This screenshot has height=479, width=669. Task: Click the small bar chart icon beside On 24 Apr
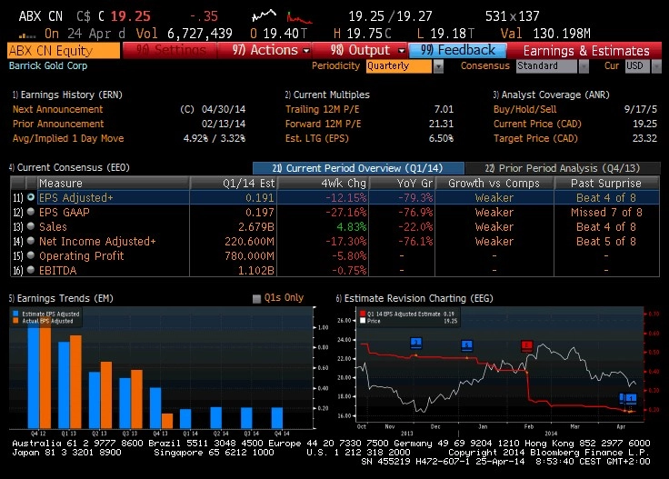[27, 35]
